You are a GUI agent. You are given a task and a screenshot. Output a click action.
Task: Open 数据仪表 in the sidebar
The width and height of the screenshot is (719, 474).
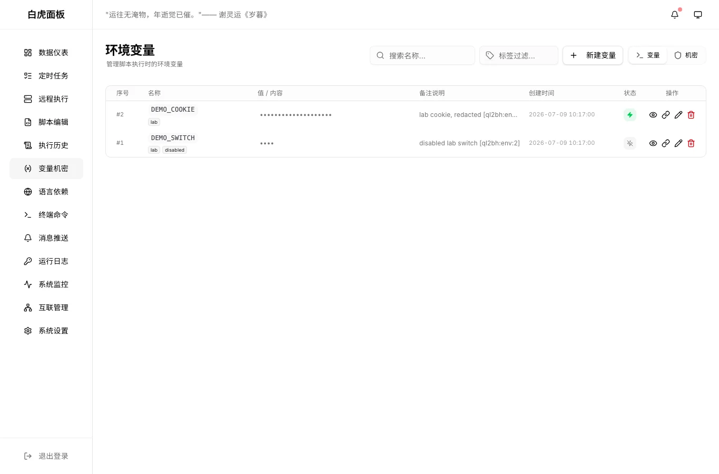coord(46,53)
